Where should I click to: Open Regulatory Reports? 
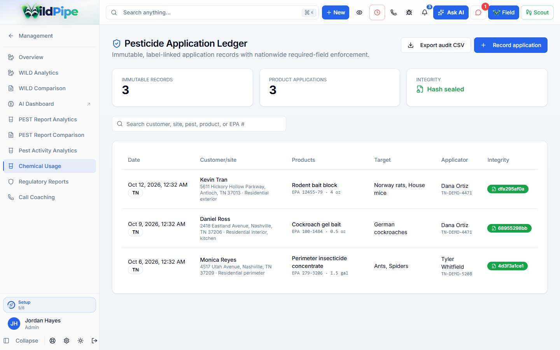click(49, 182)
